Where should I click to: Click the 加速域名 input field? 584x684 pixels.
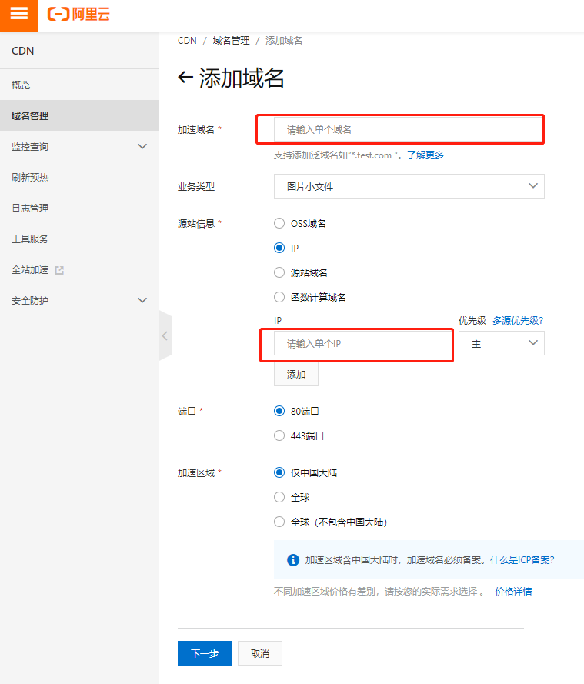click(x=409, y=129)
